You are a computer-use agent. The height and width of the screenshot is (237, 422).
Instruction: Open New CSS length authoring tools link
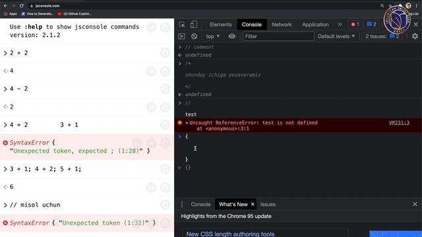(230, 234)
